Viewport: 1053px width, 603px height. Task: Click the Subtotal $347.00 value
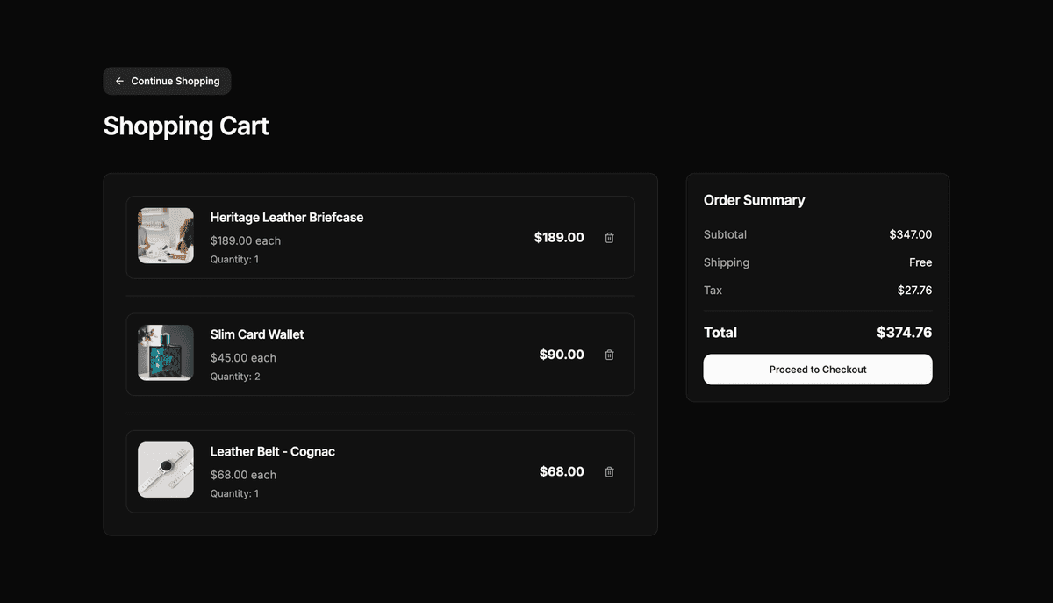(x=911, y=234)
